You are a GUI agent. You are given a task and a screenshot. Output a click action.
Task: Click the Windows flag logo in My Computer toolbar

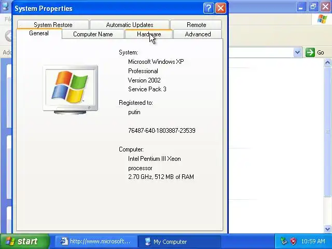click(322, 19)
